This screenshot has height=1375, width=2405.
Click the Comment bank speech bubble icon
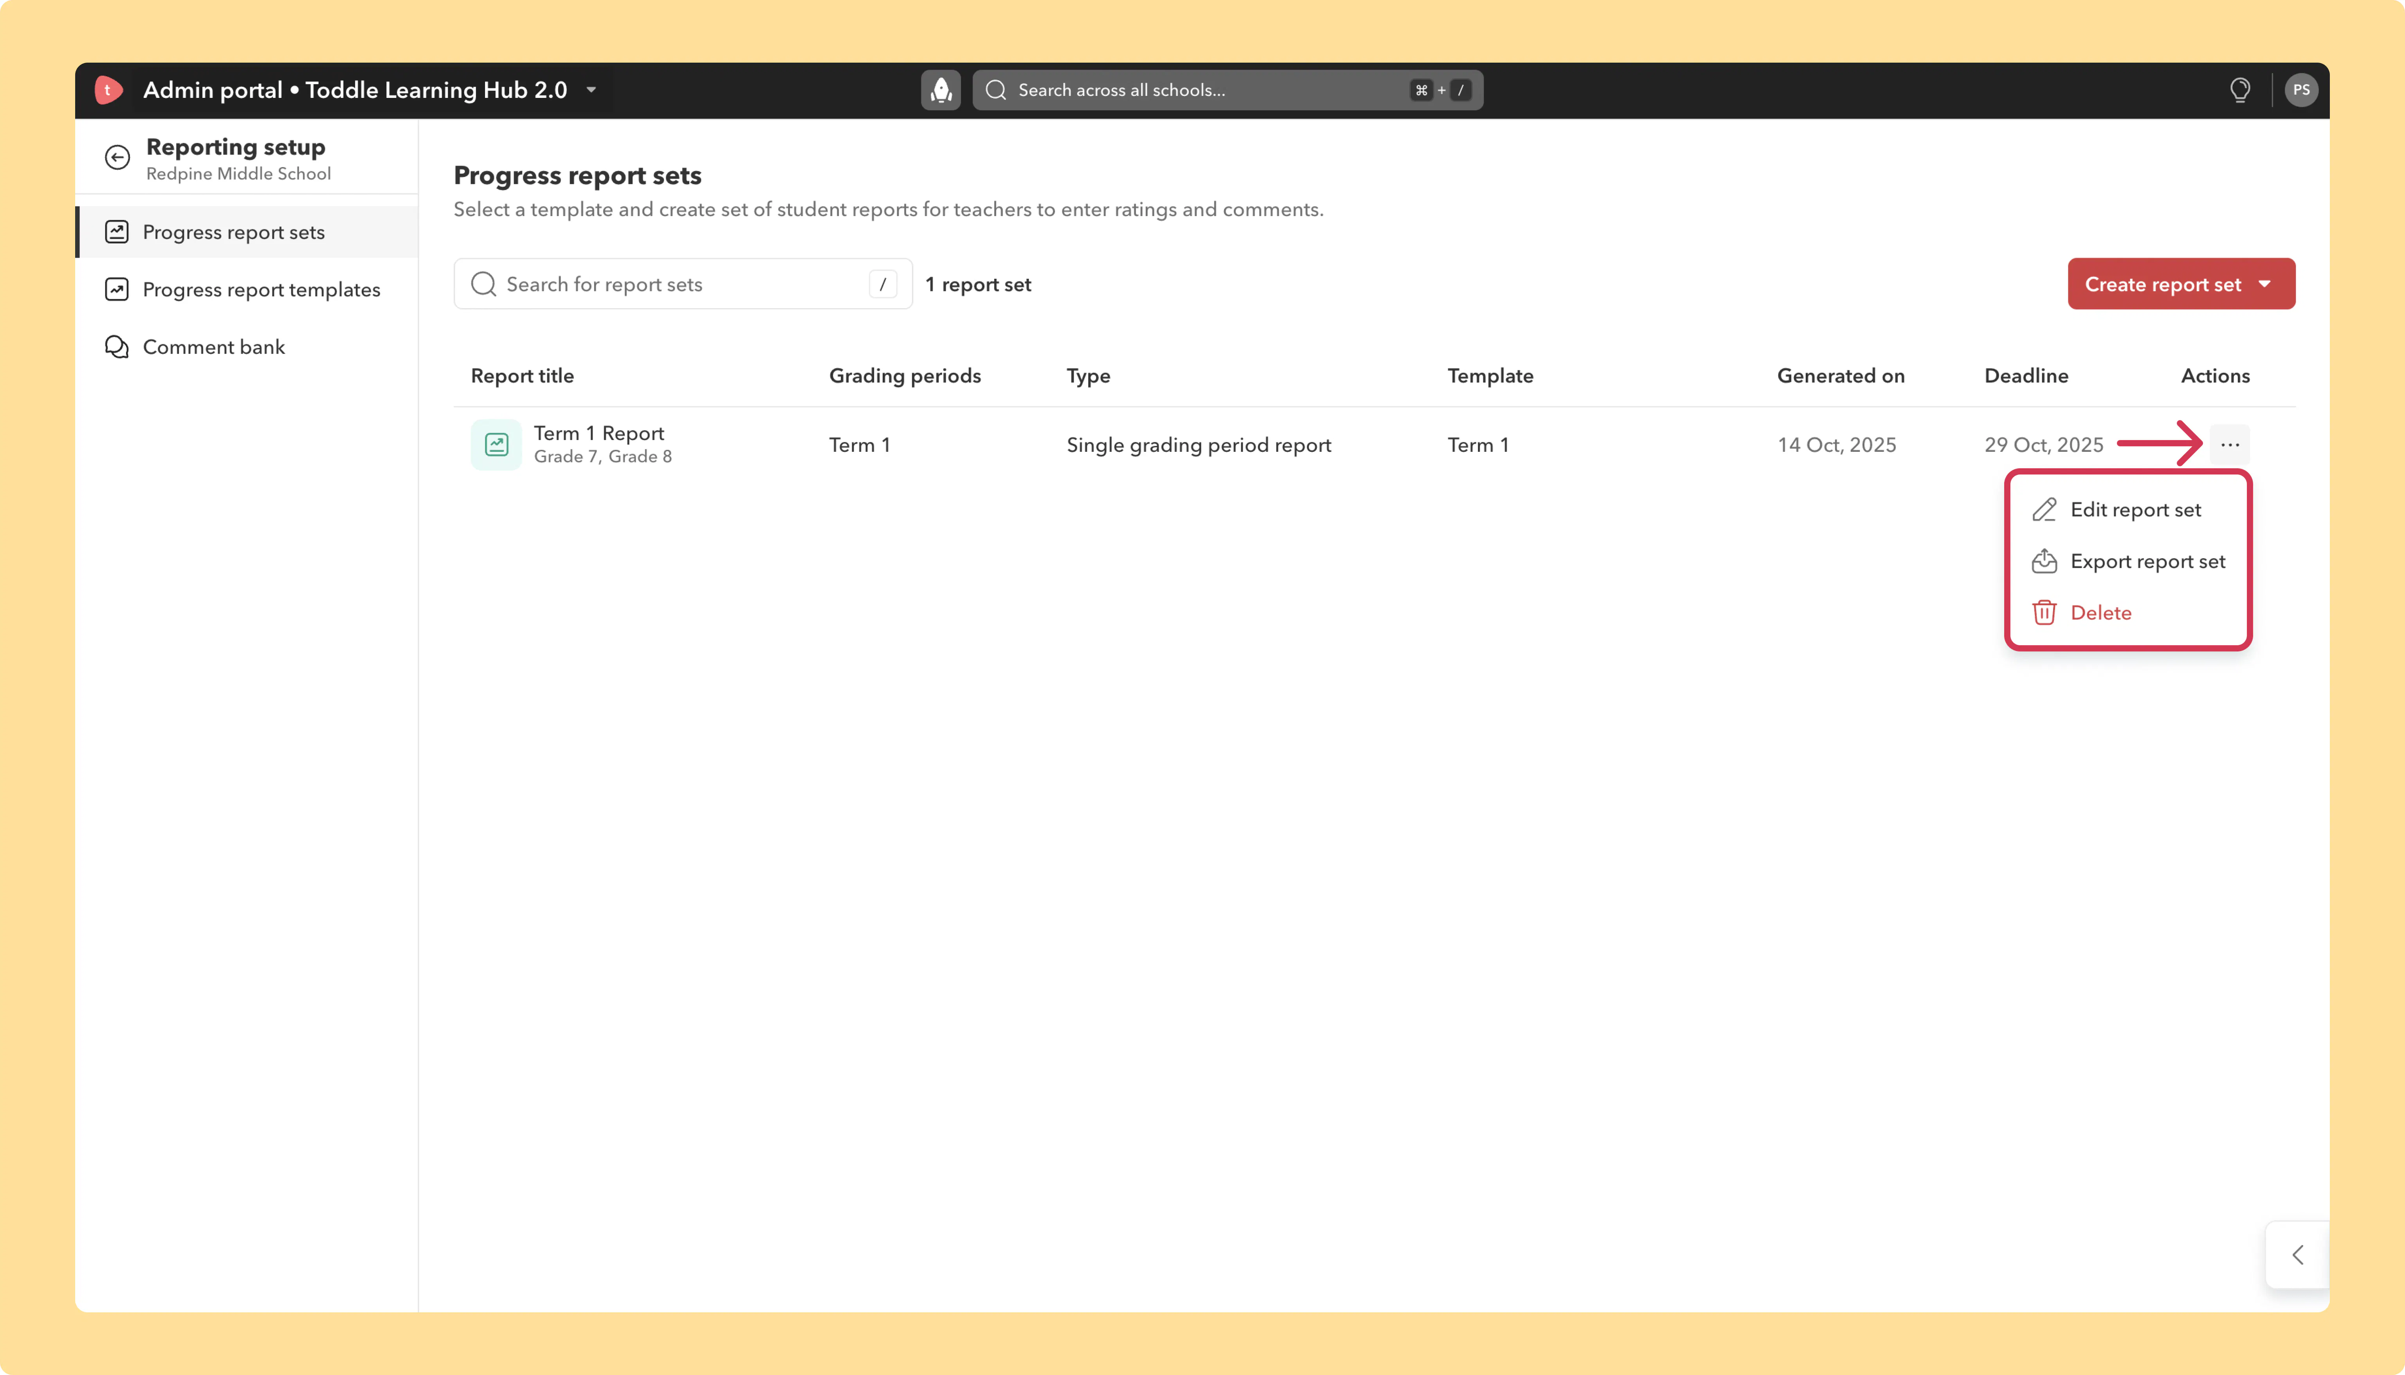tap(117, 346)
